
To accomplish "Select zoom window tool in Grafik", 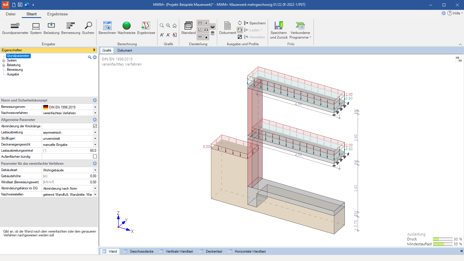I will click(x=168, y=26).
